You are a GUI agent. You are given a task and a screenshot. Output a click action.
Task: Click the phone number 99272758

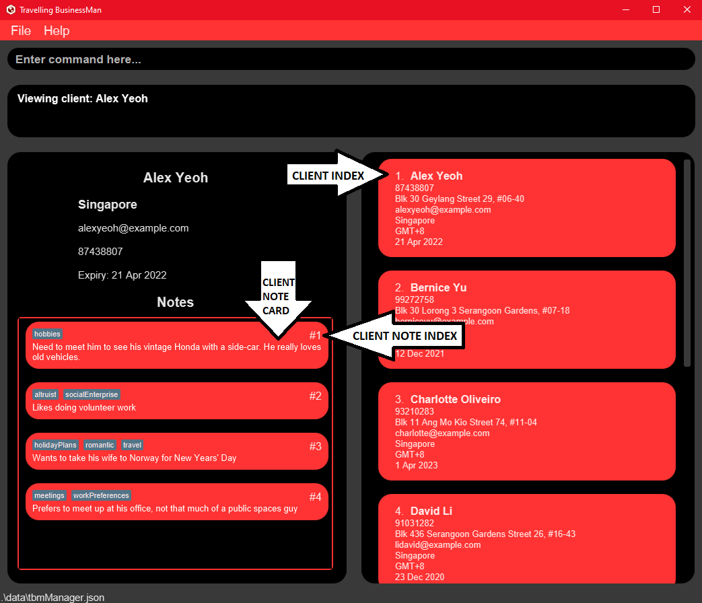(415, 299)
